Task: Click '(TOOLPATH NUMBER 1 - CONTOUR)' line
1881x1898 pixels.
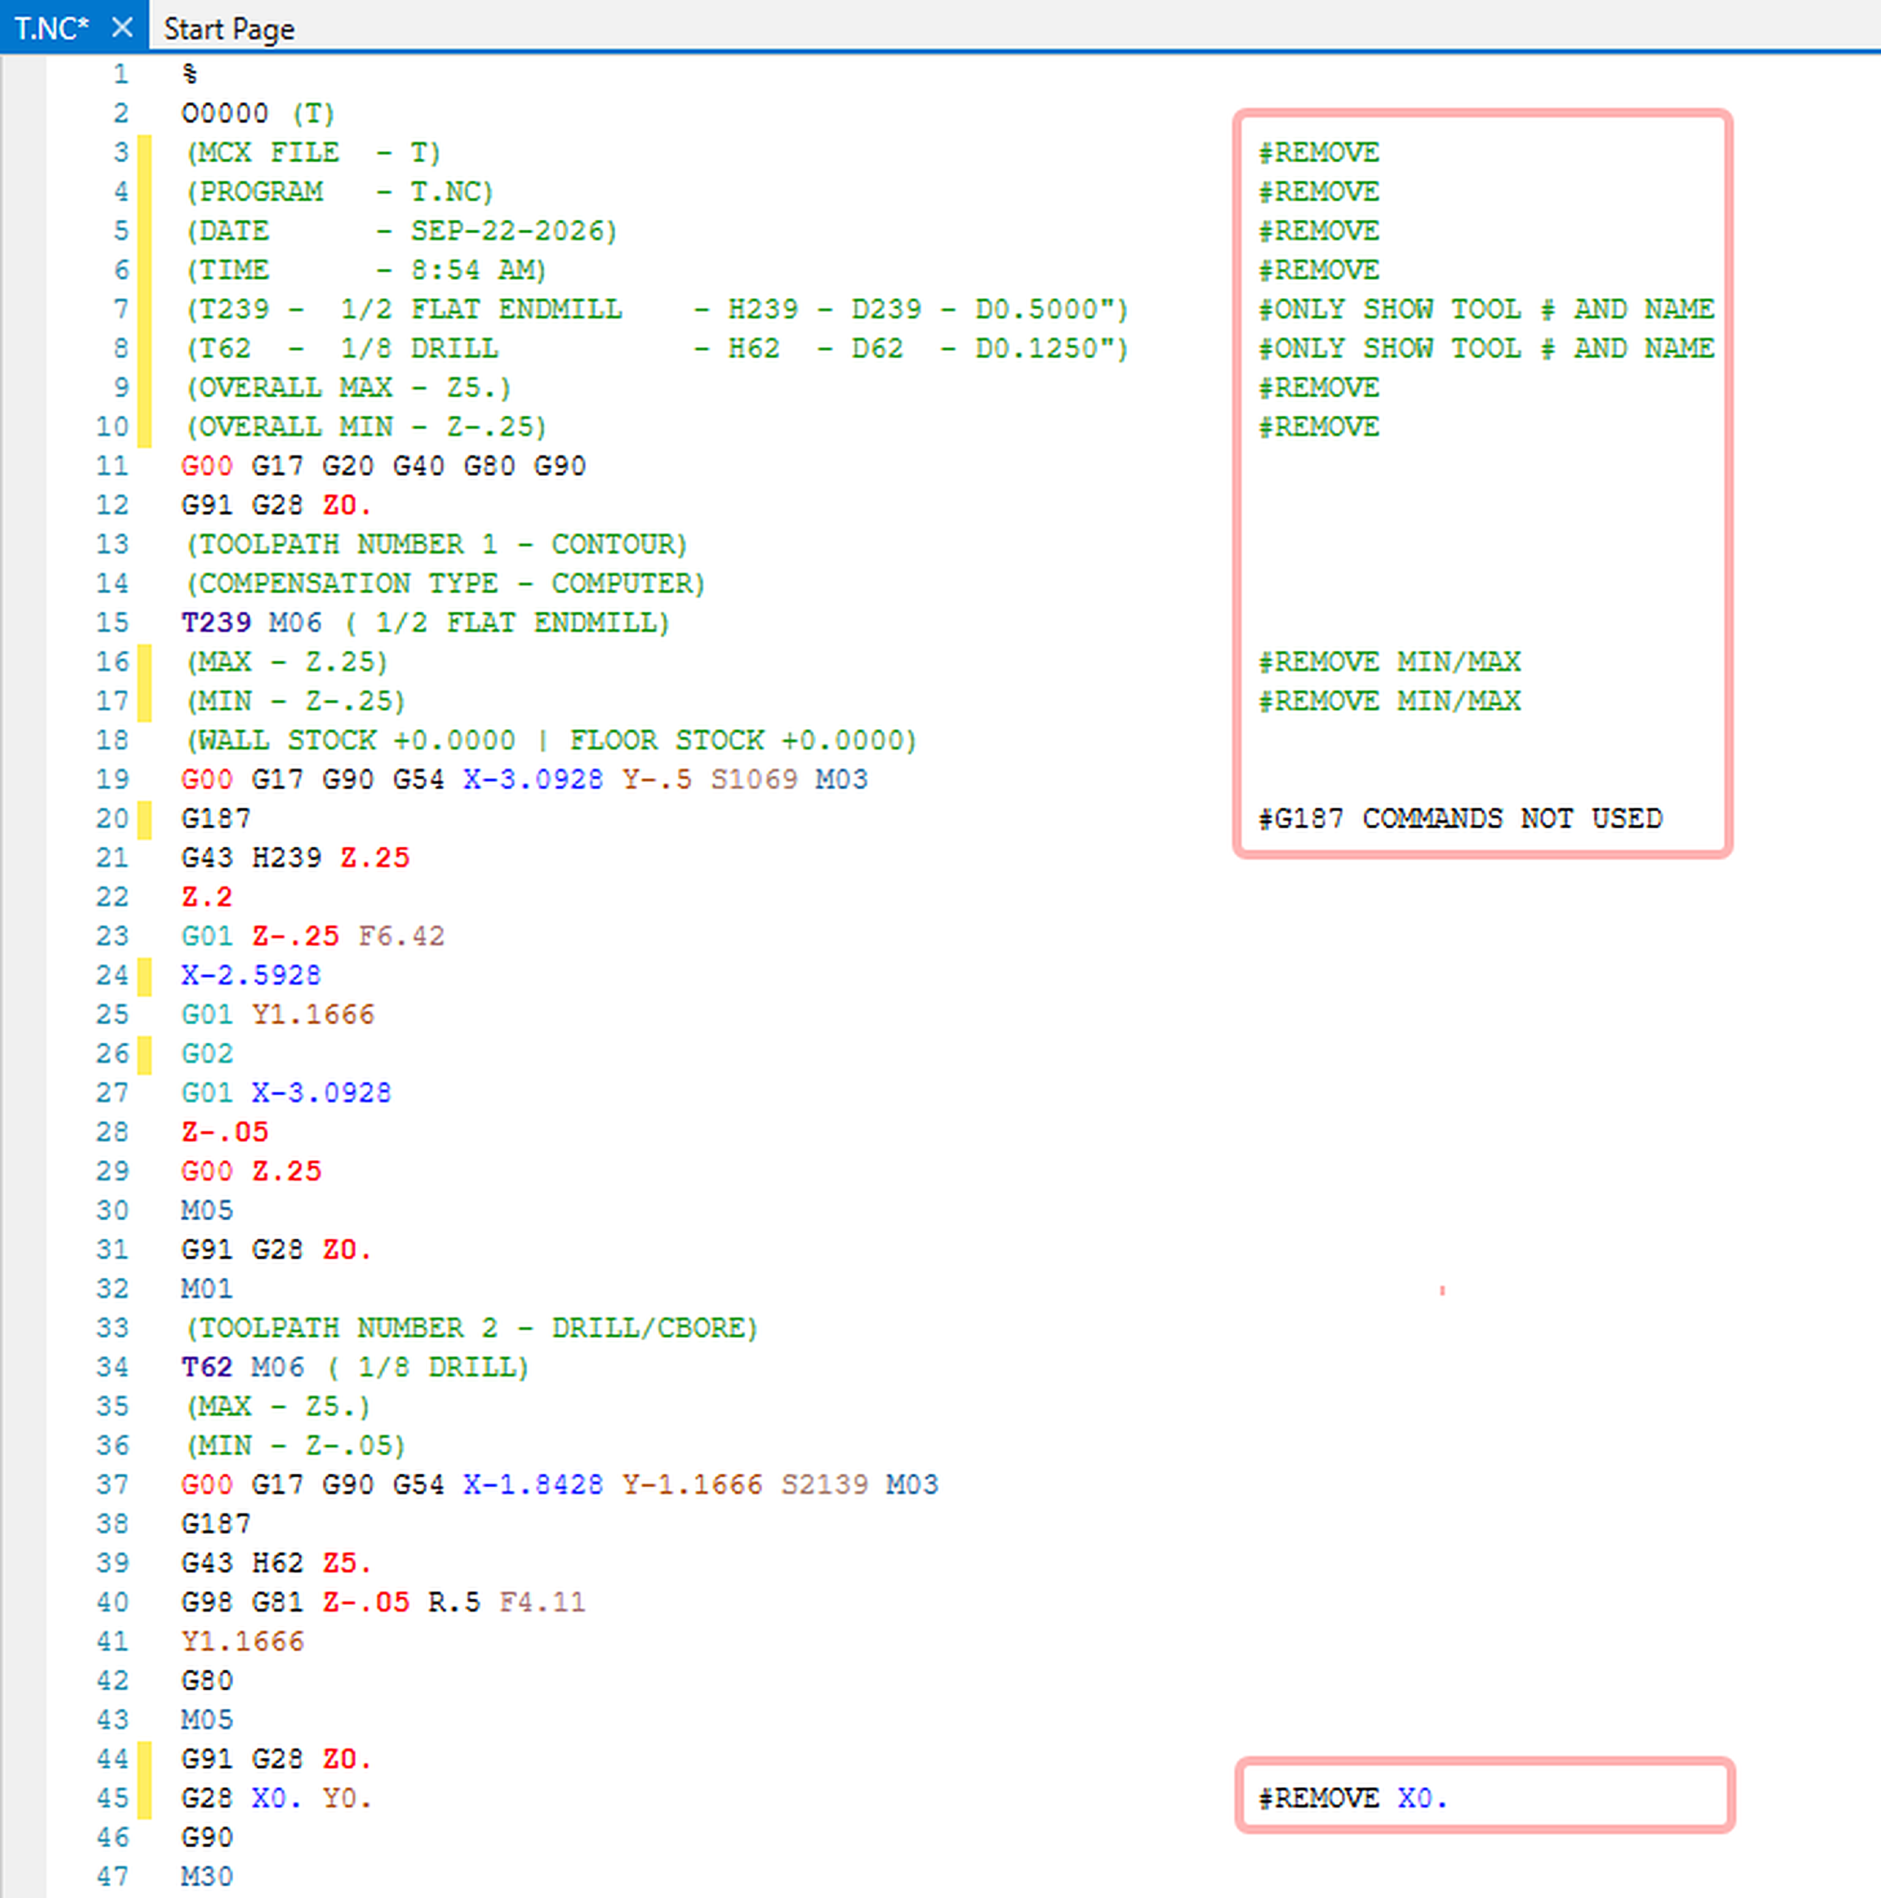Action: tap(436, 544)
